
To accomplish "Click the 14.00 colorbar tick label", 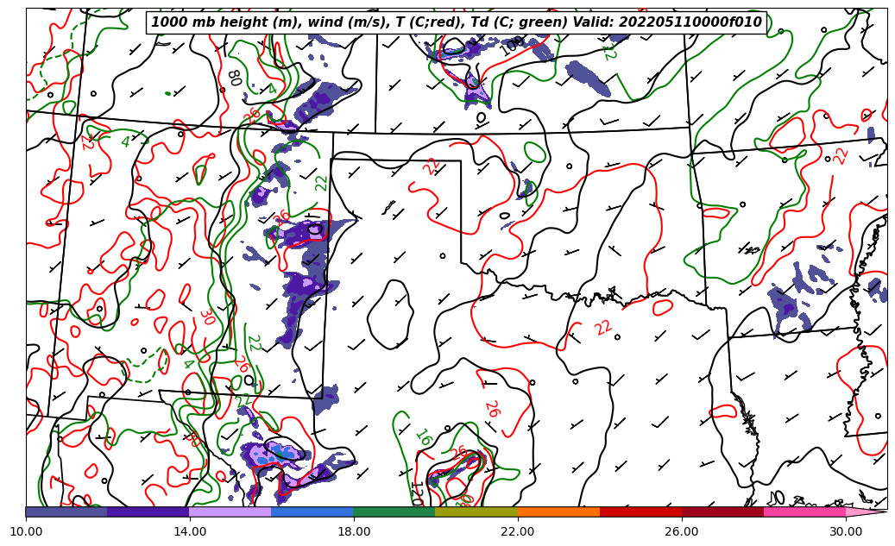I will (x=190, y=532).
